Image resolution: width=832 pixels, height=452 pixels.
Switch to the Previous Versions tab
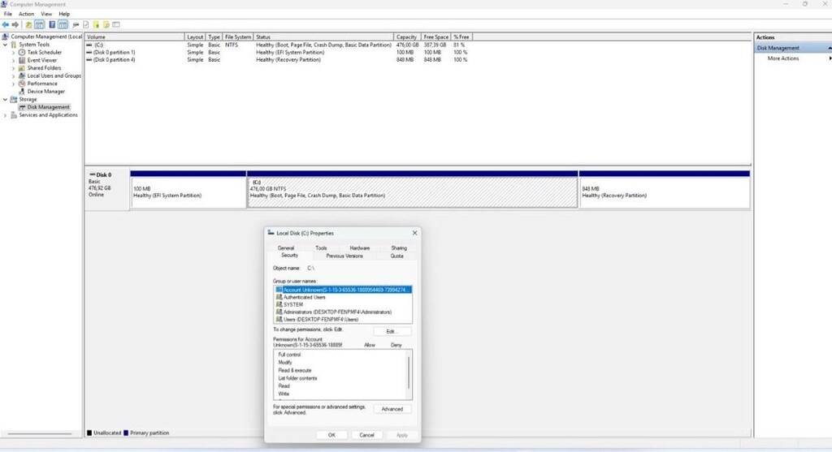pos(344,256)
